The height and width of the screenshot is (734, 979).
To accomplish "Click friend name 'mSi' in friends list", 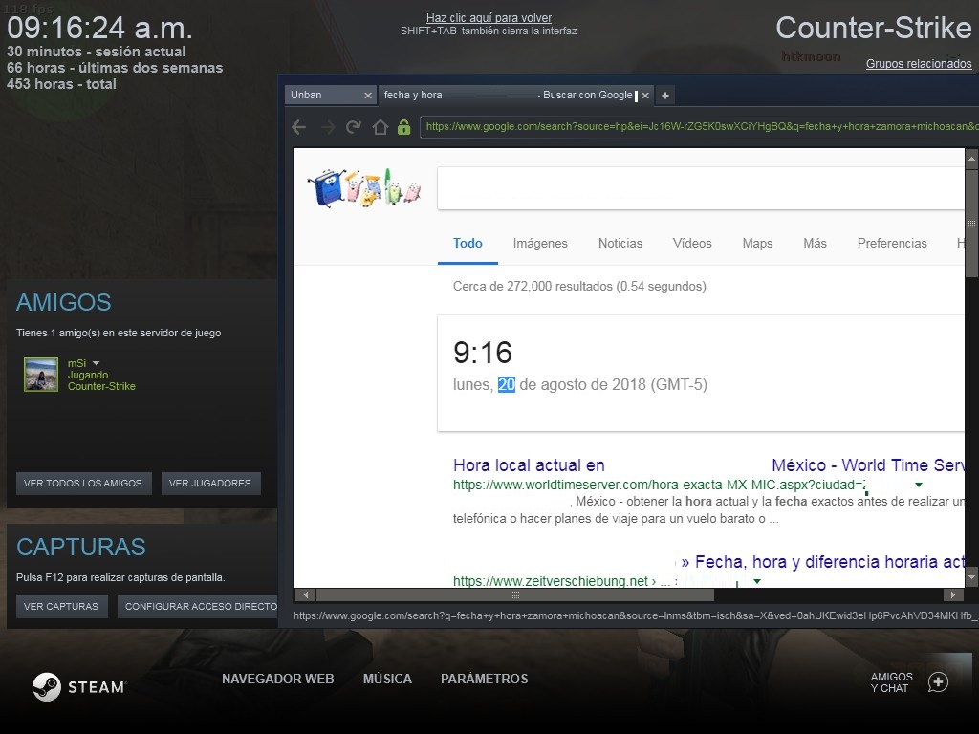I will point(76,363).
